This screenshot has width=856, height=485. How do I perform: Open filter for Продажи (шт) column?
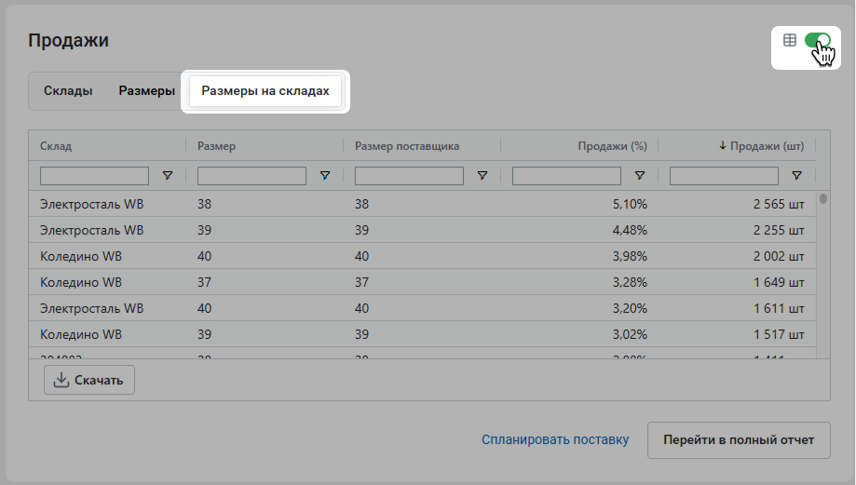[x=797, y=176]
